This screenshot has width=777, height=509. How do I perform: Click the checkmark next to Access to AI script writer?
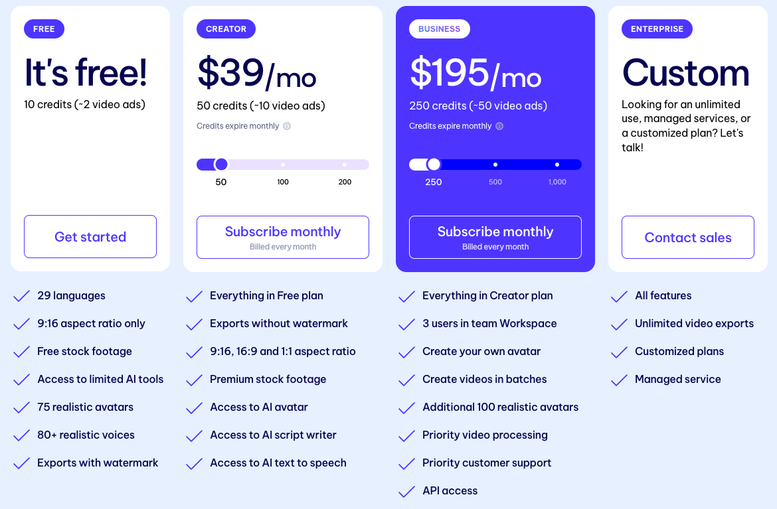[194, 435]
